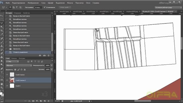Select the Polygonal Lasso tool in toolbox
183x103 pixels.
2,23
